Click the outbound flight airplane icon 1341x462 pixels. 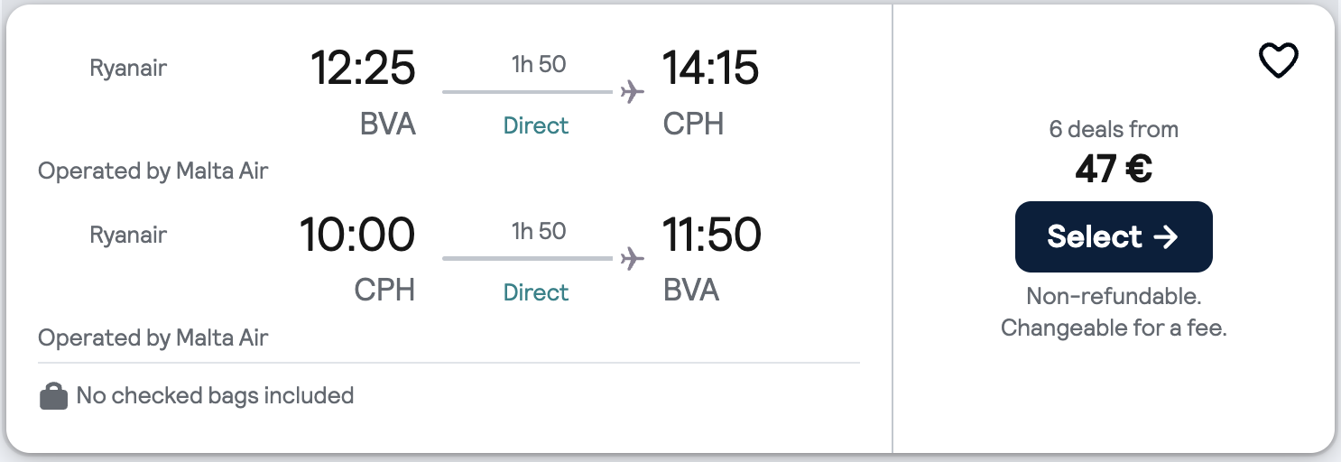pos(633,92)
